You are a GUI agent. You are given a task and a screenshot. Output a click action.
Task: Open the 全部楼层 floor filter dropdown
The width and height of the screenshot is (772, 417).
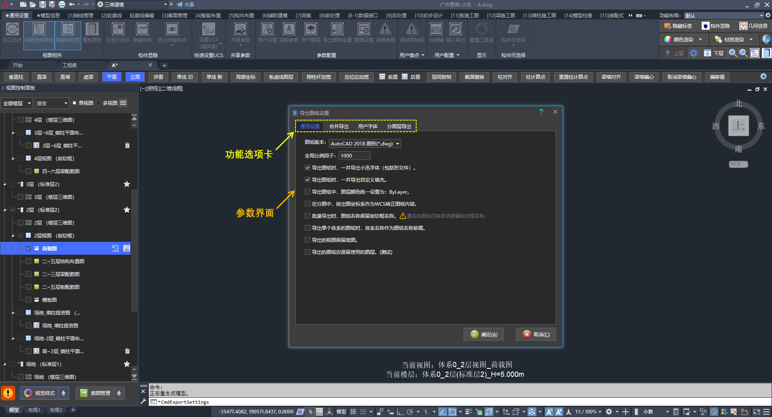17,104
